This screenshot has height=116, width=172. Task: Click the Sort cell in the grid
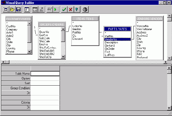pyautogui.click(x=45, y=83)
